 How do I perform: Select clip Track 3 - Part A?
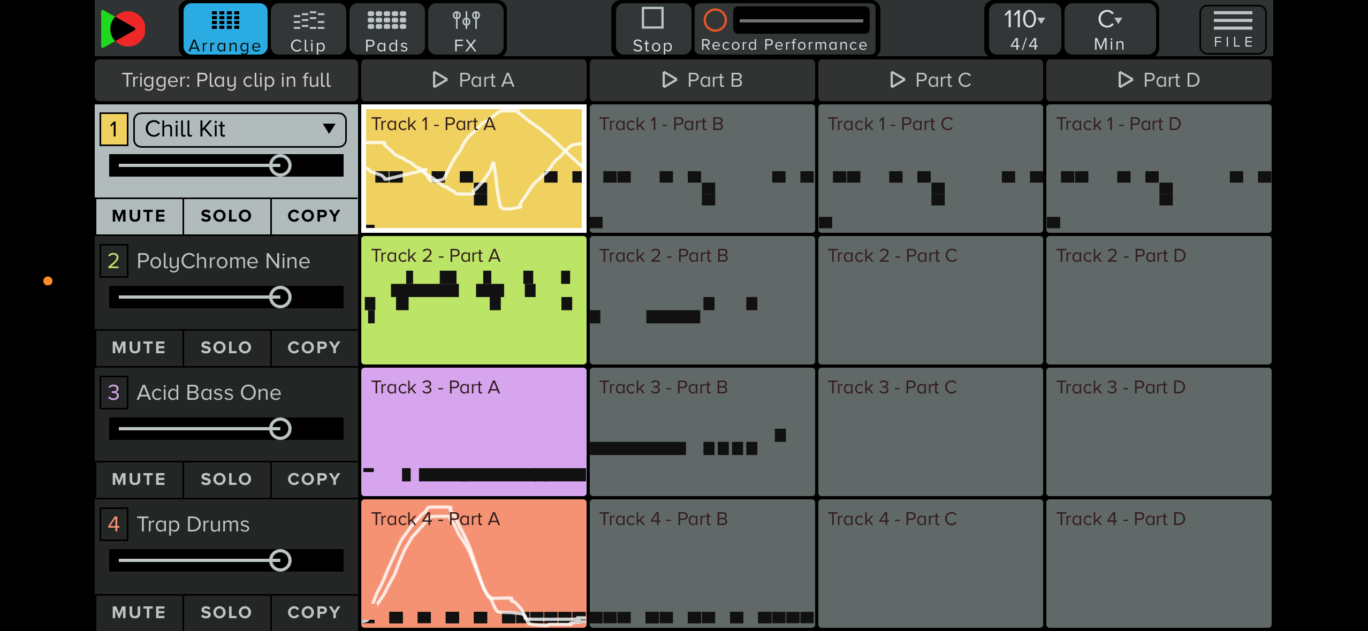[x=474, y=432]
